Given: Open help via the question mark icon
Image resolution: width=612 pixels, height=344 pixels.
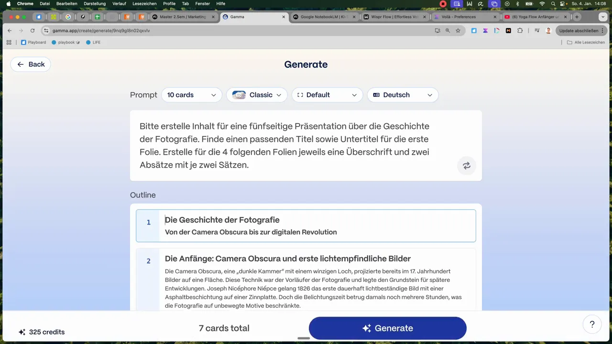Looking at the screenshot, I should [592, 324].
